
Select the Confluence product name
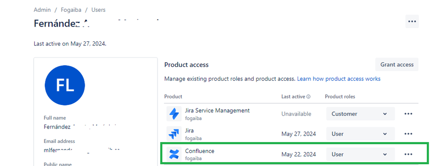pos(199,151)
